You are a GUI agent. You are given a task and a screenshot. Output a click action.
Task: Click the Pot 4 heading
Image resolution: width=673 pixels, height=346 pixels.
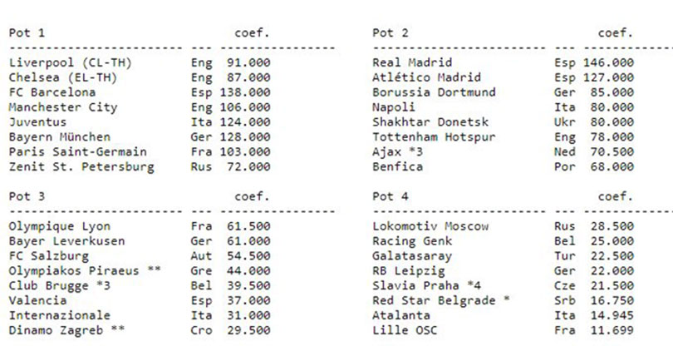point(391,196)
